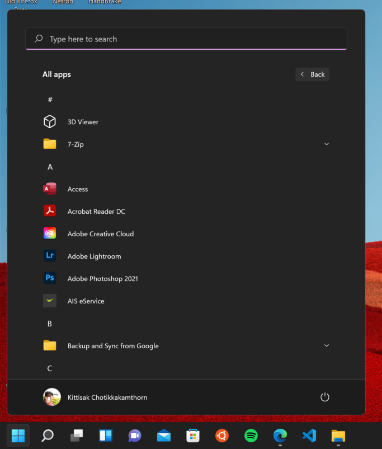Select Backup and Sync from Google text
382x449 pixels.
(x=113, y=346)
